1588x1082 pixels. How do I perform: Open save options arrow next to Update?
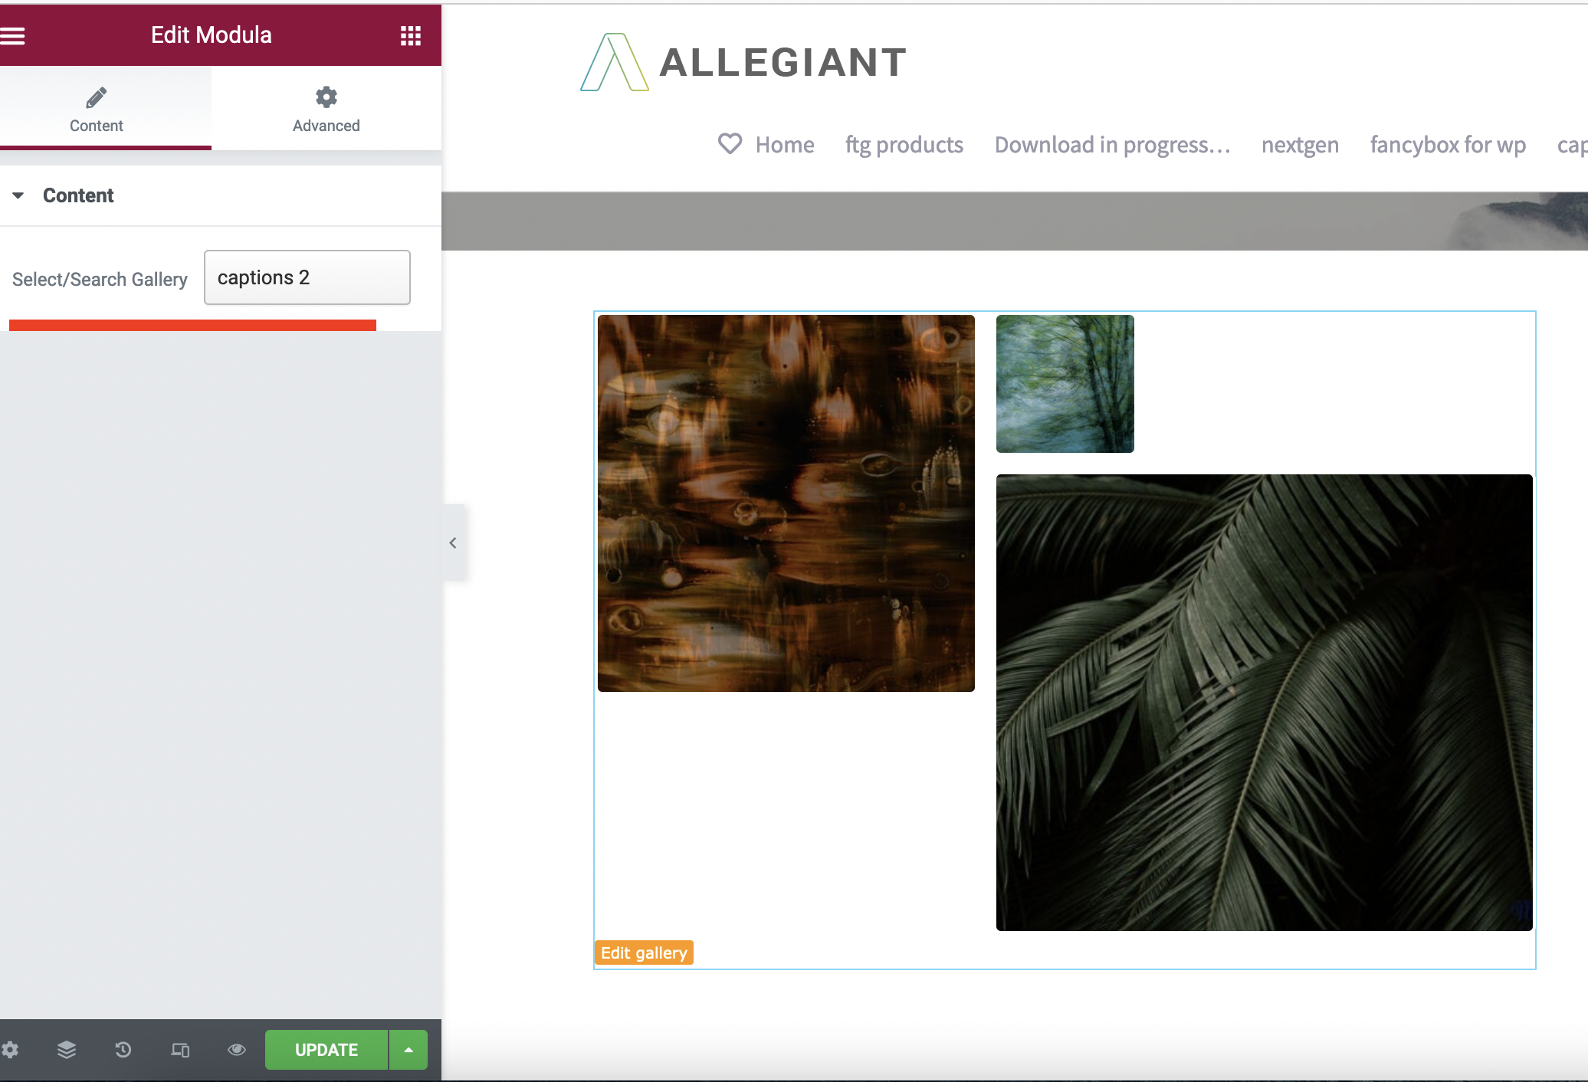(408, 1050)
